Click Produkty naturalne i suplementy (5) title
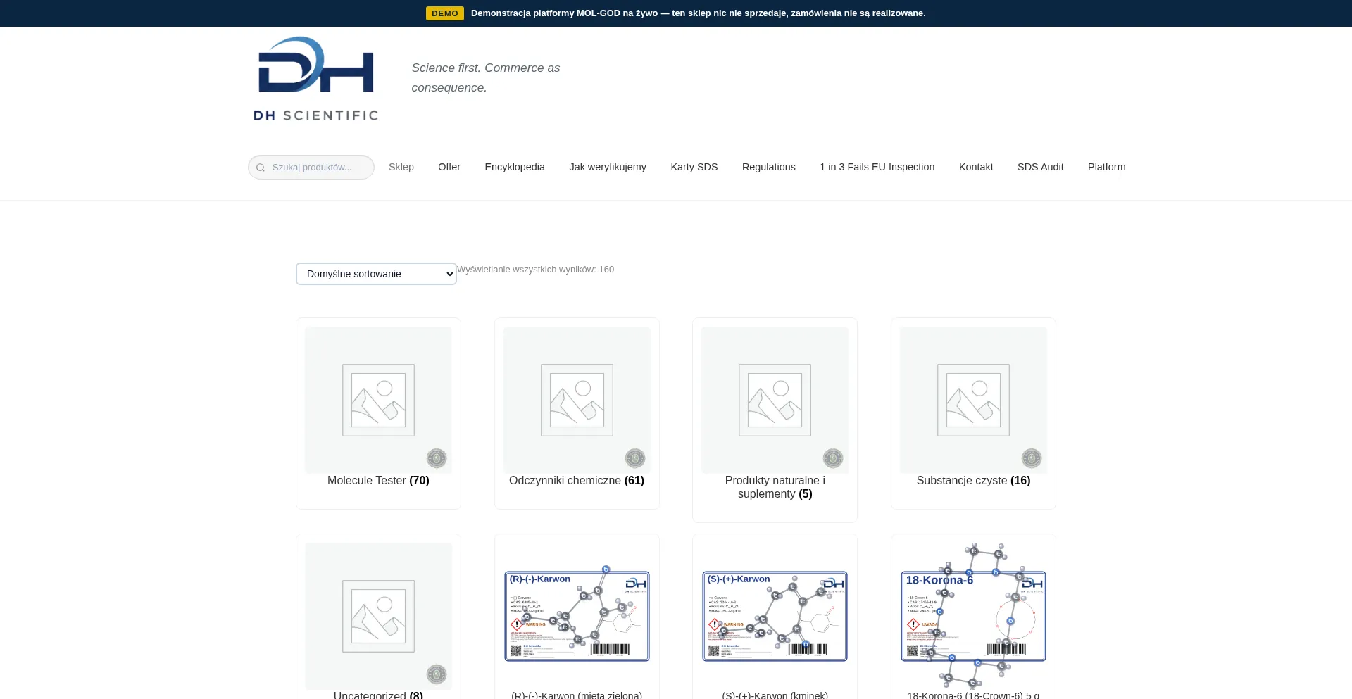 click(x=775, y=487)
